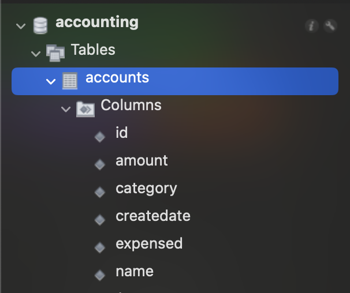Open the accounting schema info icon
The height and width of the screenshot is (293, 350).
tap(312, 25)
